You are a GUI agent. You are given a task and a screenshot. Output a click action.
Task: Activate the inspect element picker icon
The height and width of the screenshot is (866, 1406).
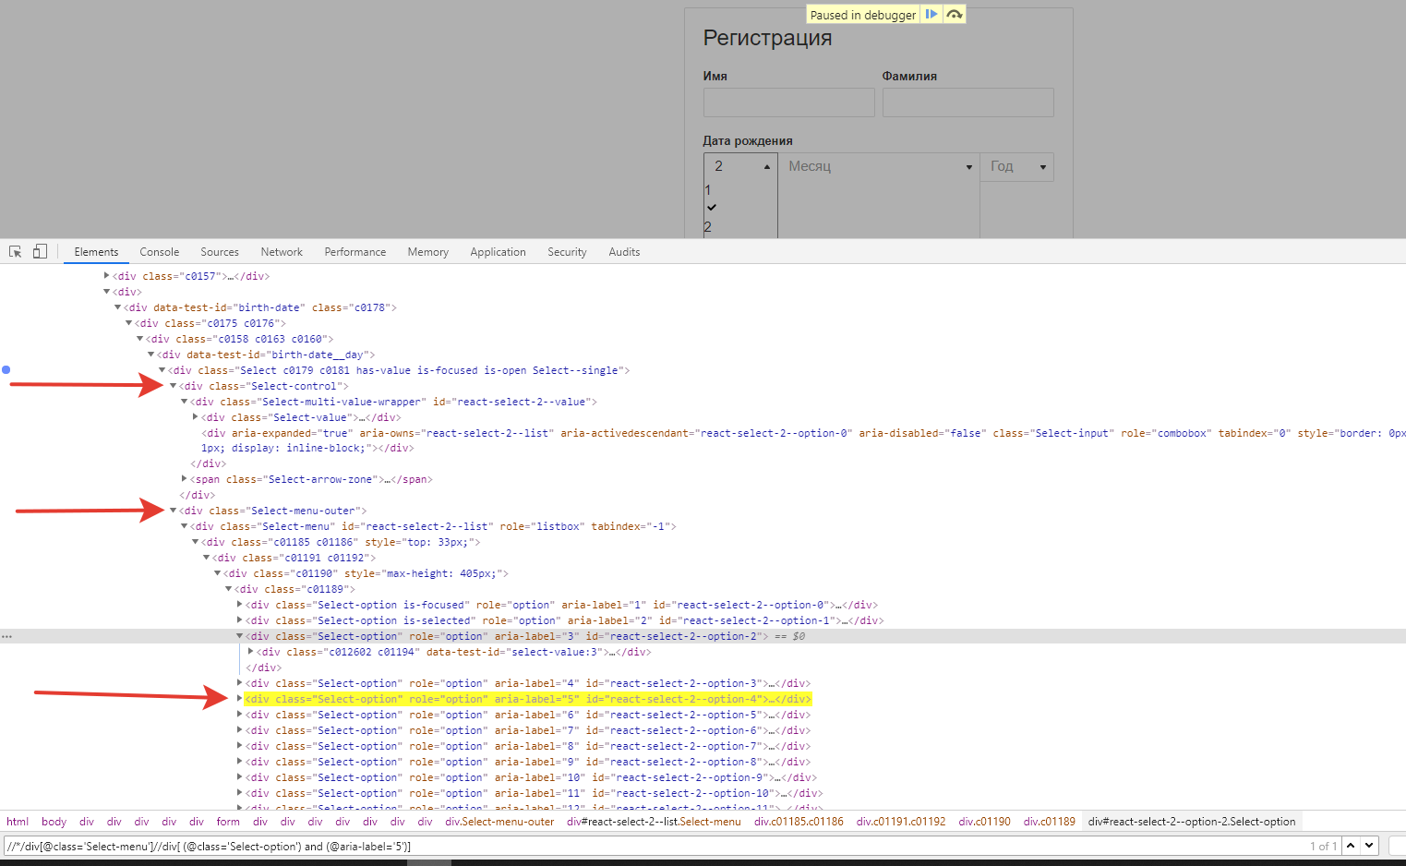click(16, 251)
